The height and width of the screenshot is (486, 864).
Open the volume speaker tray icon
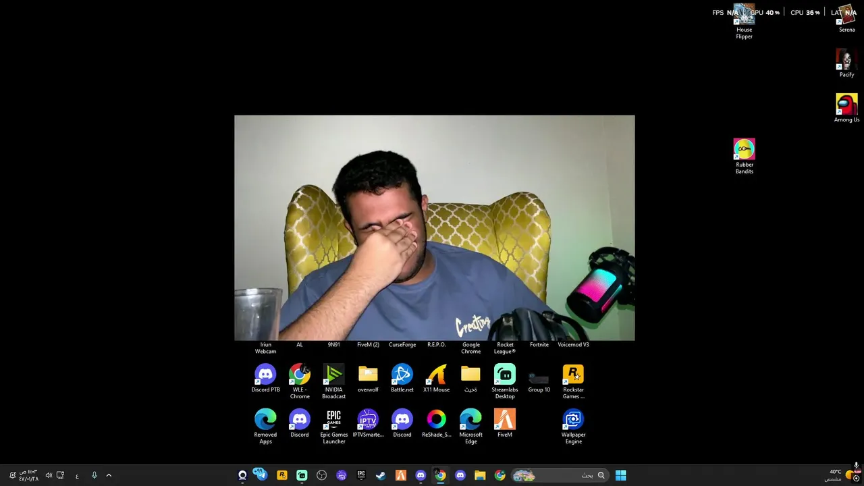pos(49,475)
